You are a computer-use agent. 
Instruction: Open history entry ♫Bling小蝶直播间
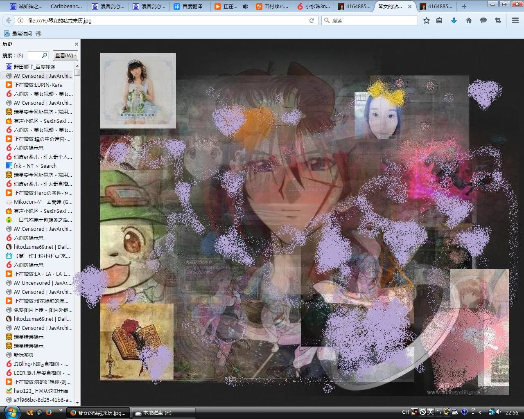tap(37, 364)
